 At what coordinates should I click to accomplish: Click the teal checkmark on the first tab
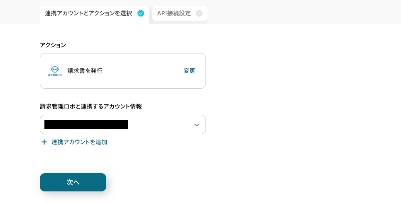click(141, 13)
